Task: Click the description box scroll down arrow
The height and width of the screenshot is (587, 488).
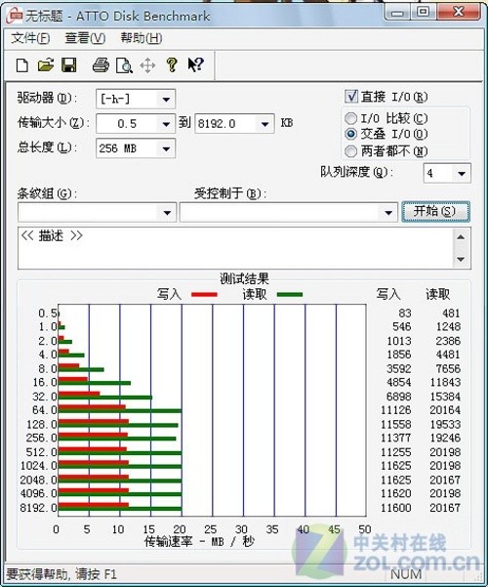Action: click(x=461, y=259)
